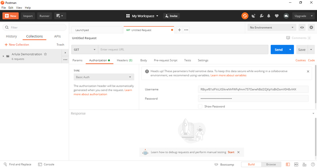Open the GET method dropdown
The image size is (317, 168).
coord(84,50)
